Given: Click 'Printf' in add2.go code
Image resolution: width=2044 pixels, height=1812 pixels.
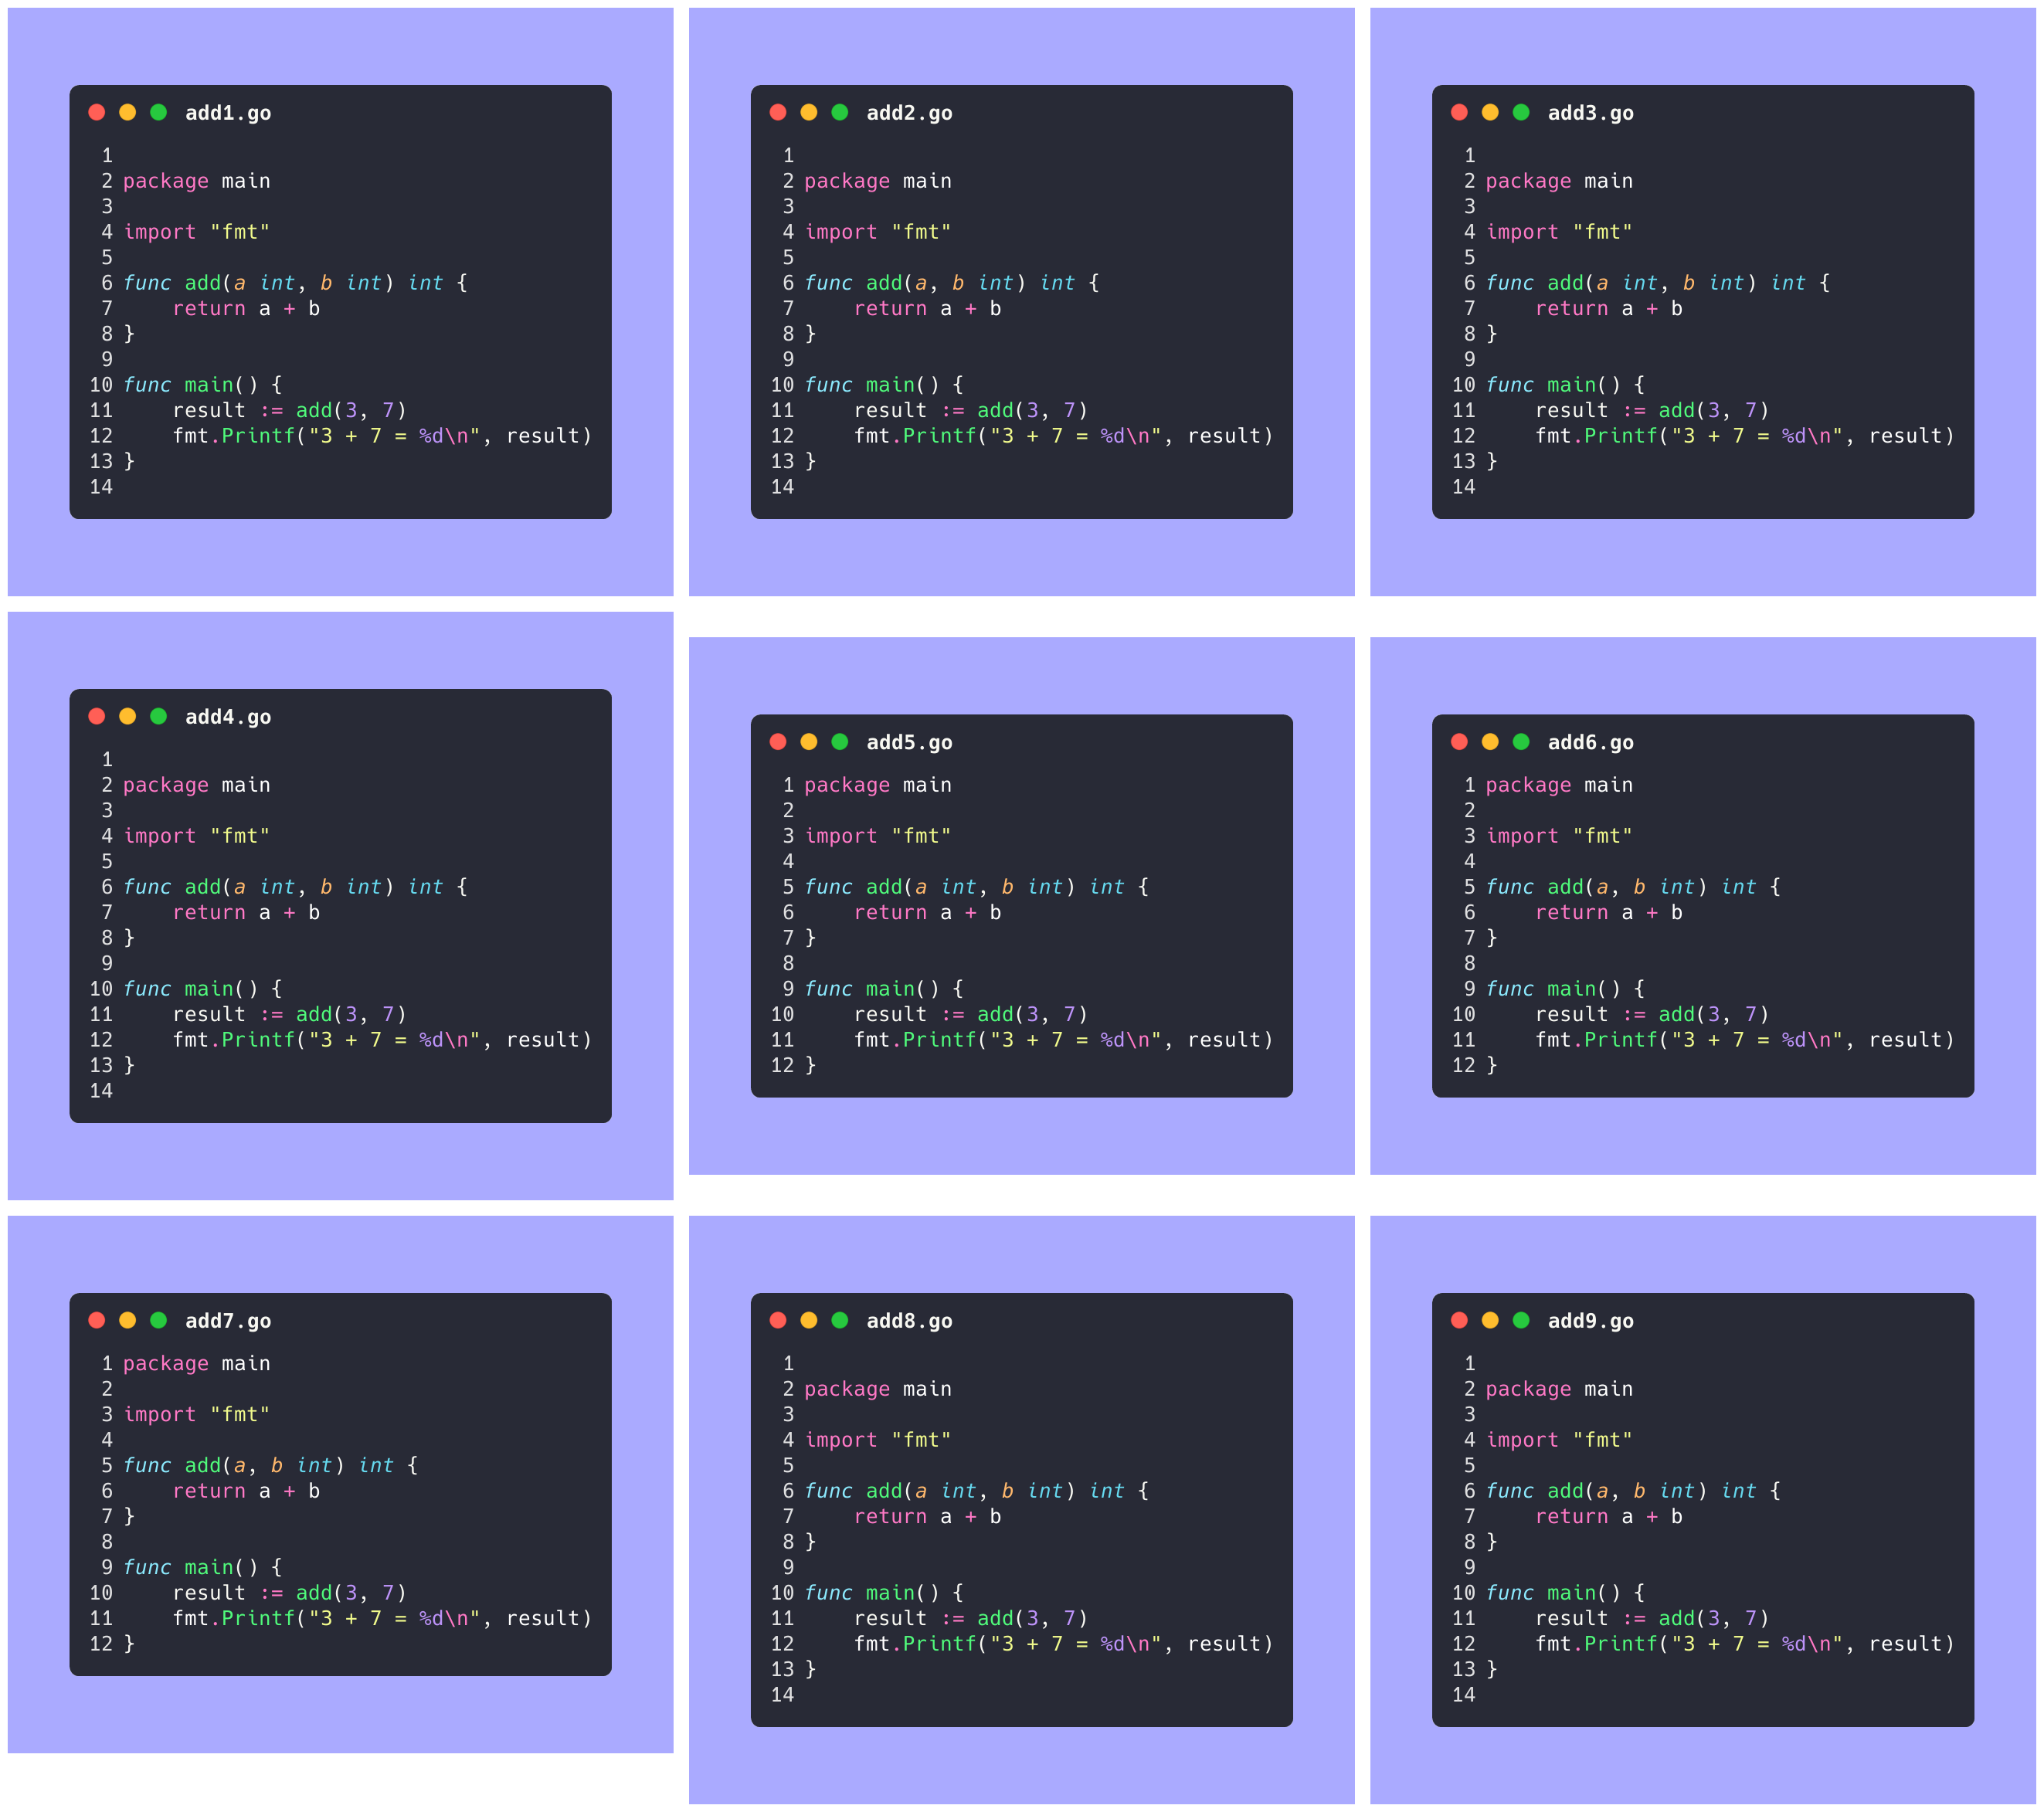Looking at the screenshot, I should coord(939,436).
